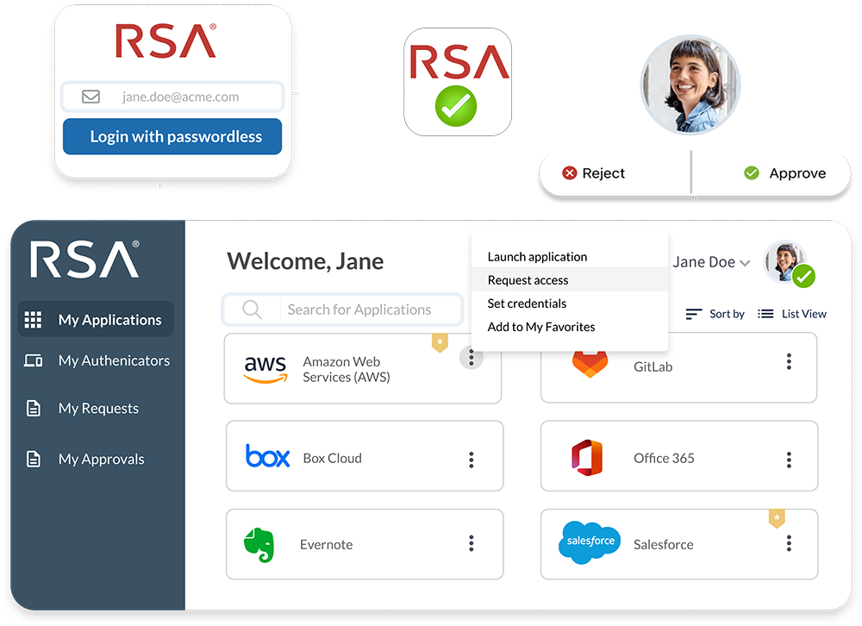The height and width of the screenshot is (626, 862).
Task: Choose Set credentials in the menu
Action: pos(570,304)
